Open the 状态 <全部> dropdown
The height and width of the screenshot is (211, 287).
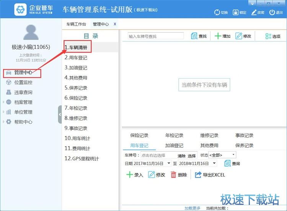pos(233,155)
